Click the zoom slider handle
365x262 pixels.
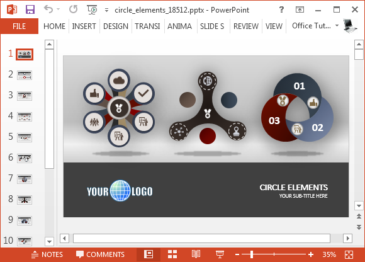click(252, 254)
